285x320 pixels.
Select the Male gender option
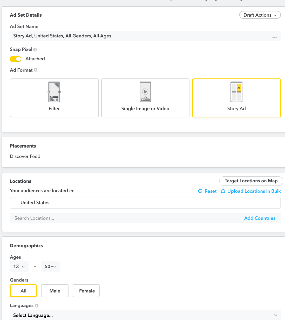[55, 291]
